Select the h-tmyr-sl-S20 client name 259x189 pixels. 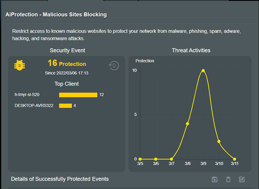[27, 94]
